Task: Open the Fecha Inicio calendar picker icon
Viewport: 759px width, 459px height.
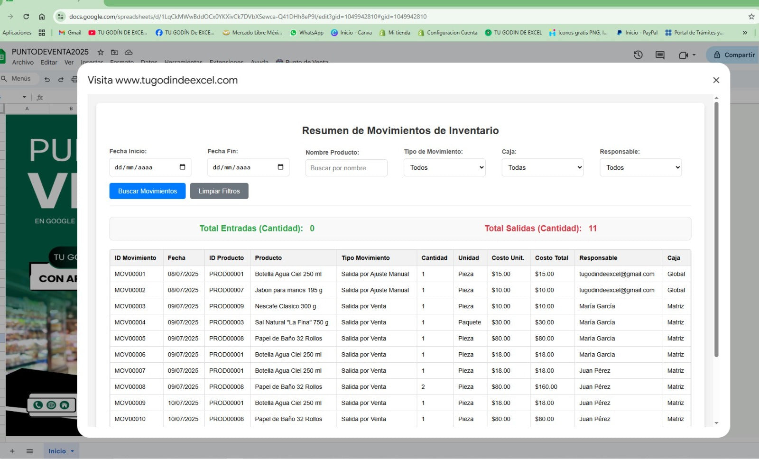Action: point(183,167)
